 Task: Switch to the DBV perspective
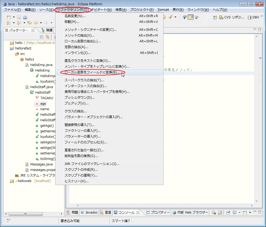tap(253, 17)
